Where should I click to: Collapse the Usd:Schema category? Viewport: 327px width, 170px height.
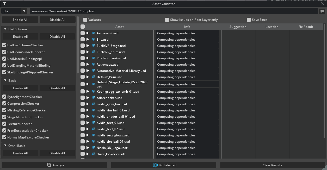5,29
